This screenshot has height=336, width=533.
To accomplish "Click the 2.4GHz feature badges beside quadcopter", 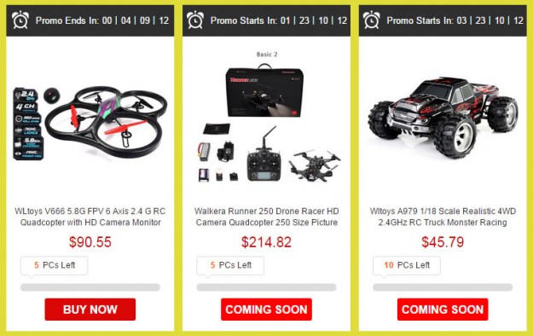I will click(x=28, y=124).
